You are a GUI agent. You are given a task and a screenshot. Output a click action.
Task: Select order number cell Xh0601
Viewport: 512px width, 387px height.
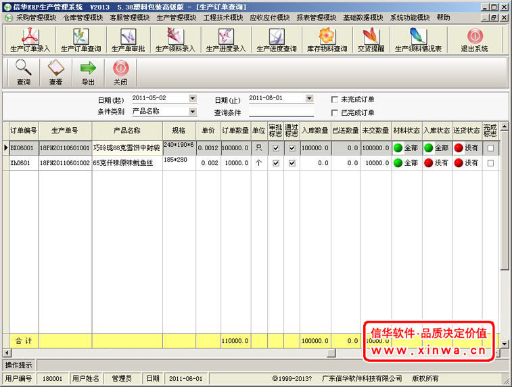[24, 163]
